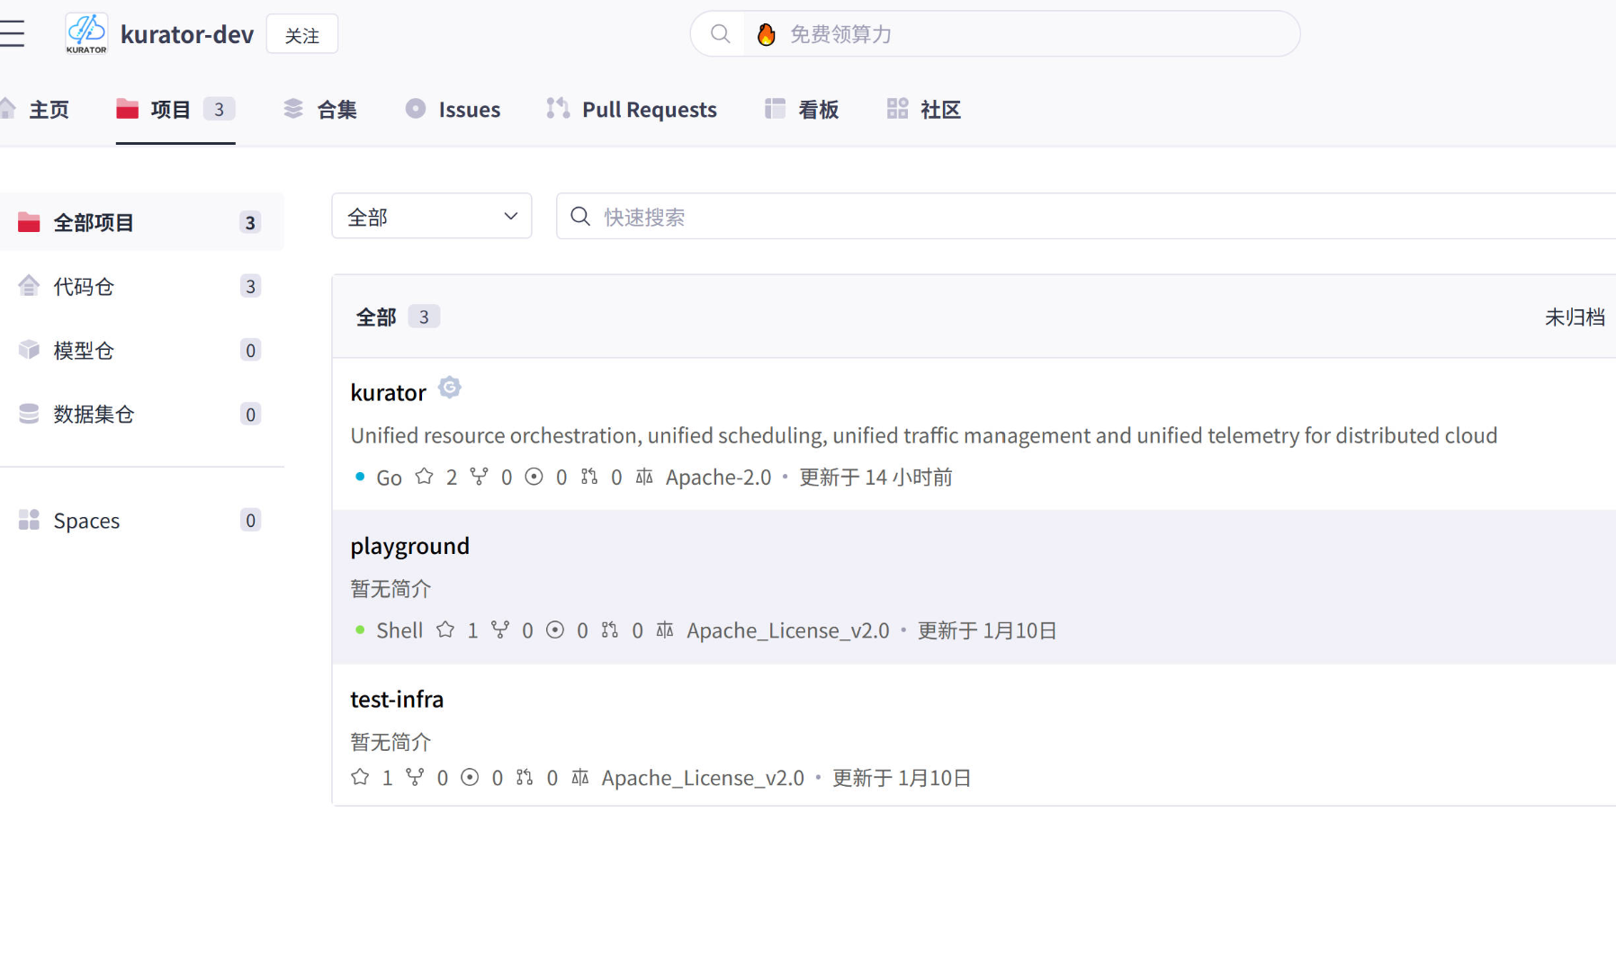Click the flame icon in search box

tap(766, 34)
